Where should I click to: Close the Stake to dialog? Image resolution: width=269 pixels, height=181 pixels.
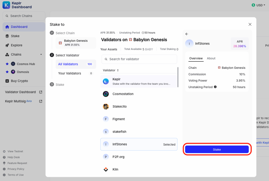[x=250, y=24]
